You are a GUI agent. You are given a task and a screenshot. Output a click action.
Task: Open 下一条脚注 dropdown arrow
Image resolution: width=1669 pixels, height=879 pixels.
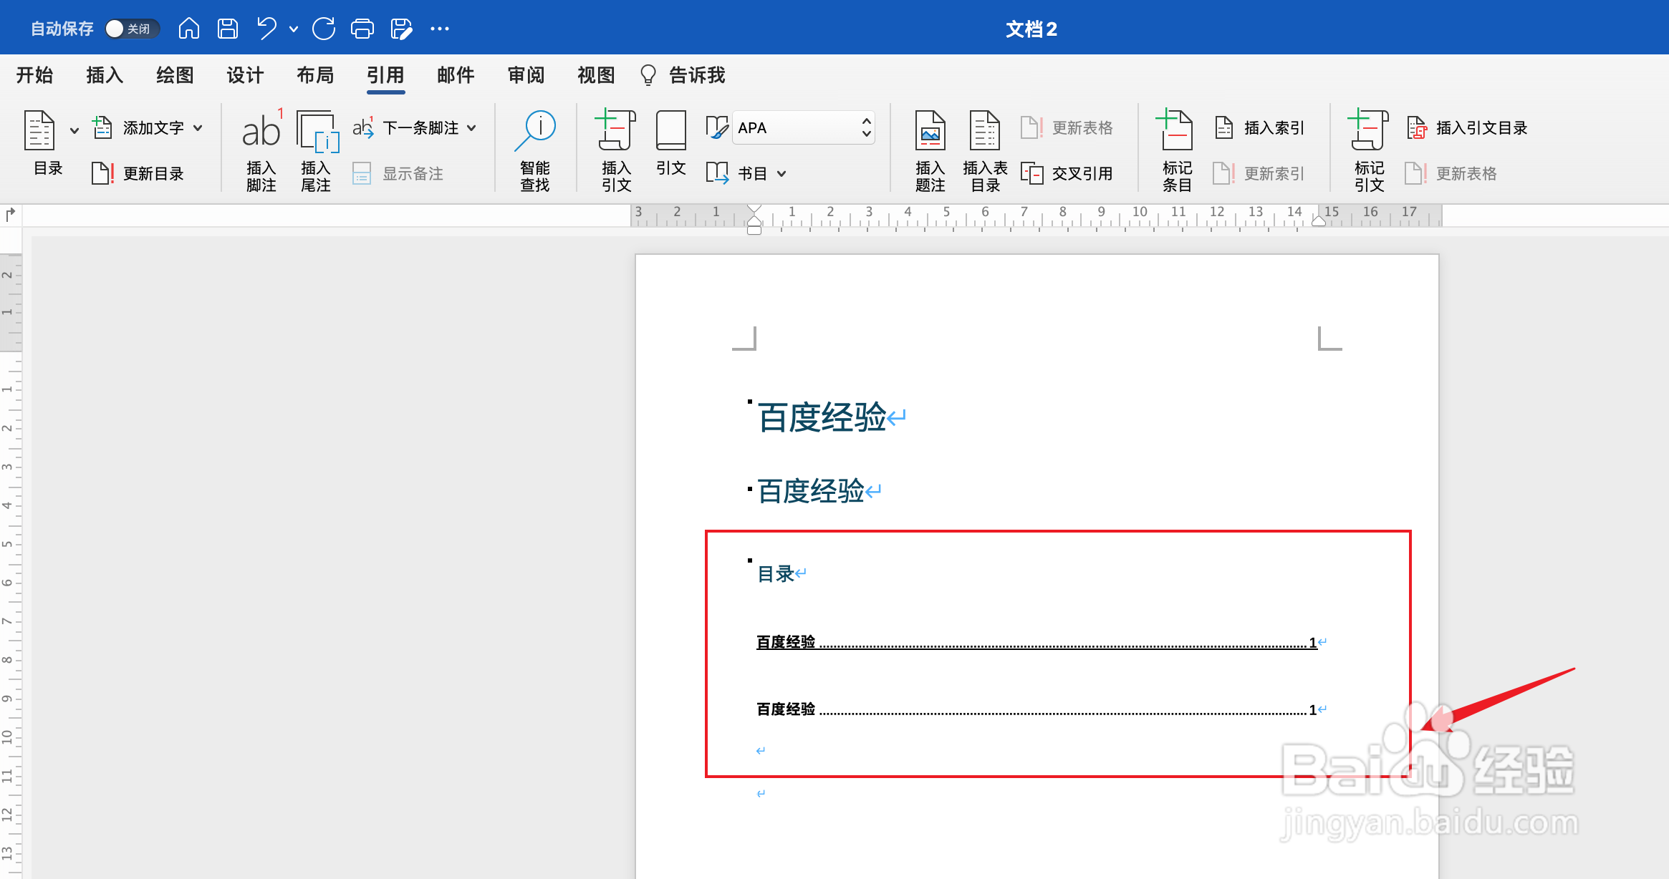[x=471, y=128]
